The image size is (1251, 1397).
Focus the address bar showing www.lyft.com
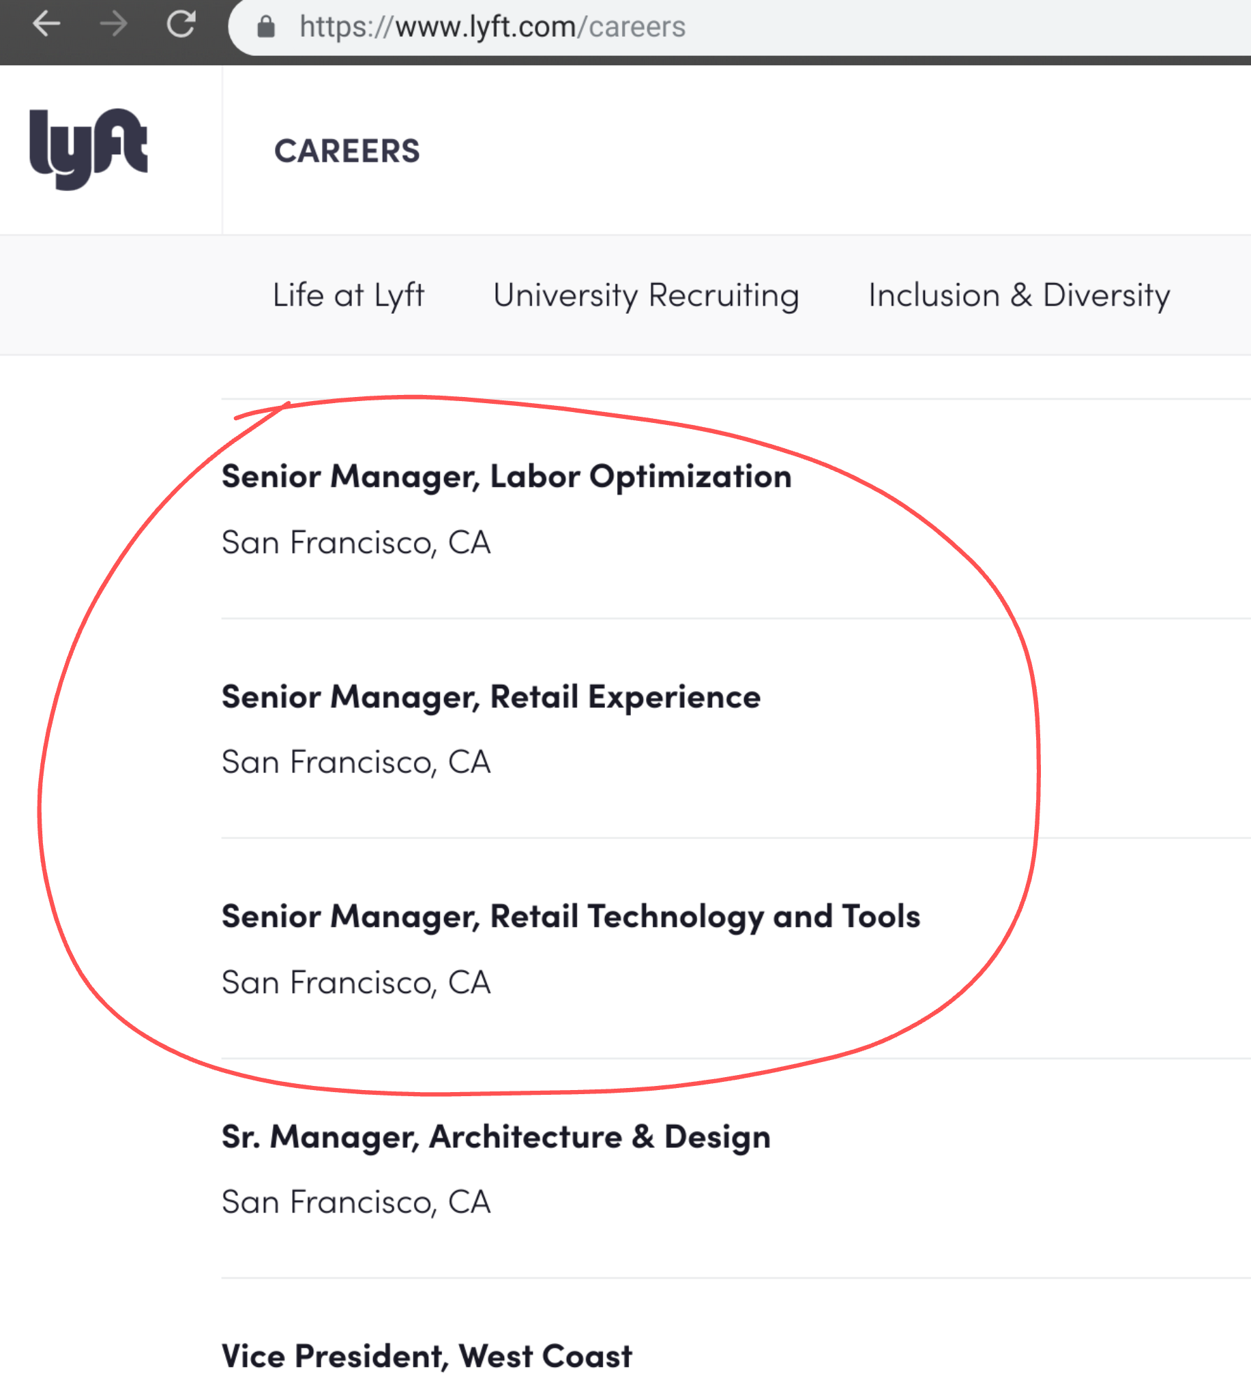click(739, 27)
